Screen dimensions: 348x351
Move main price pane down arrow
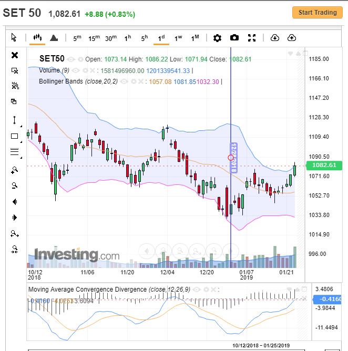(290, 54)
